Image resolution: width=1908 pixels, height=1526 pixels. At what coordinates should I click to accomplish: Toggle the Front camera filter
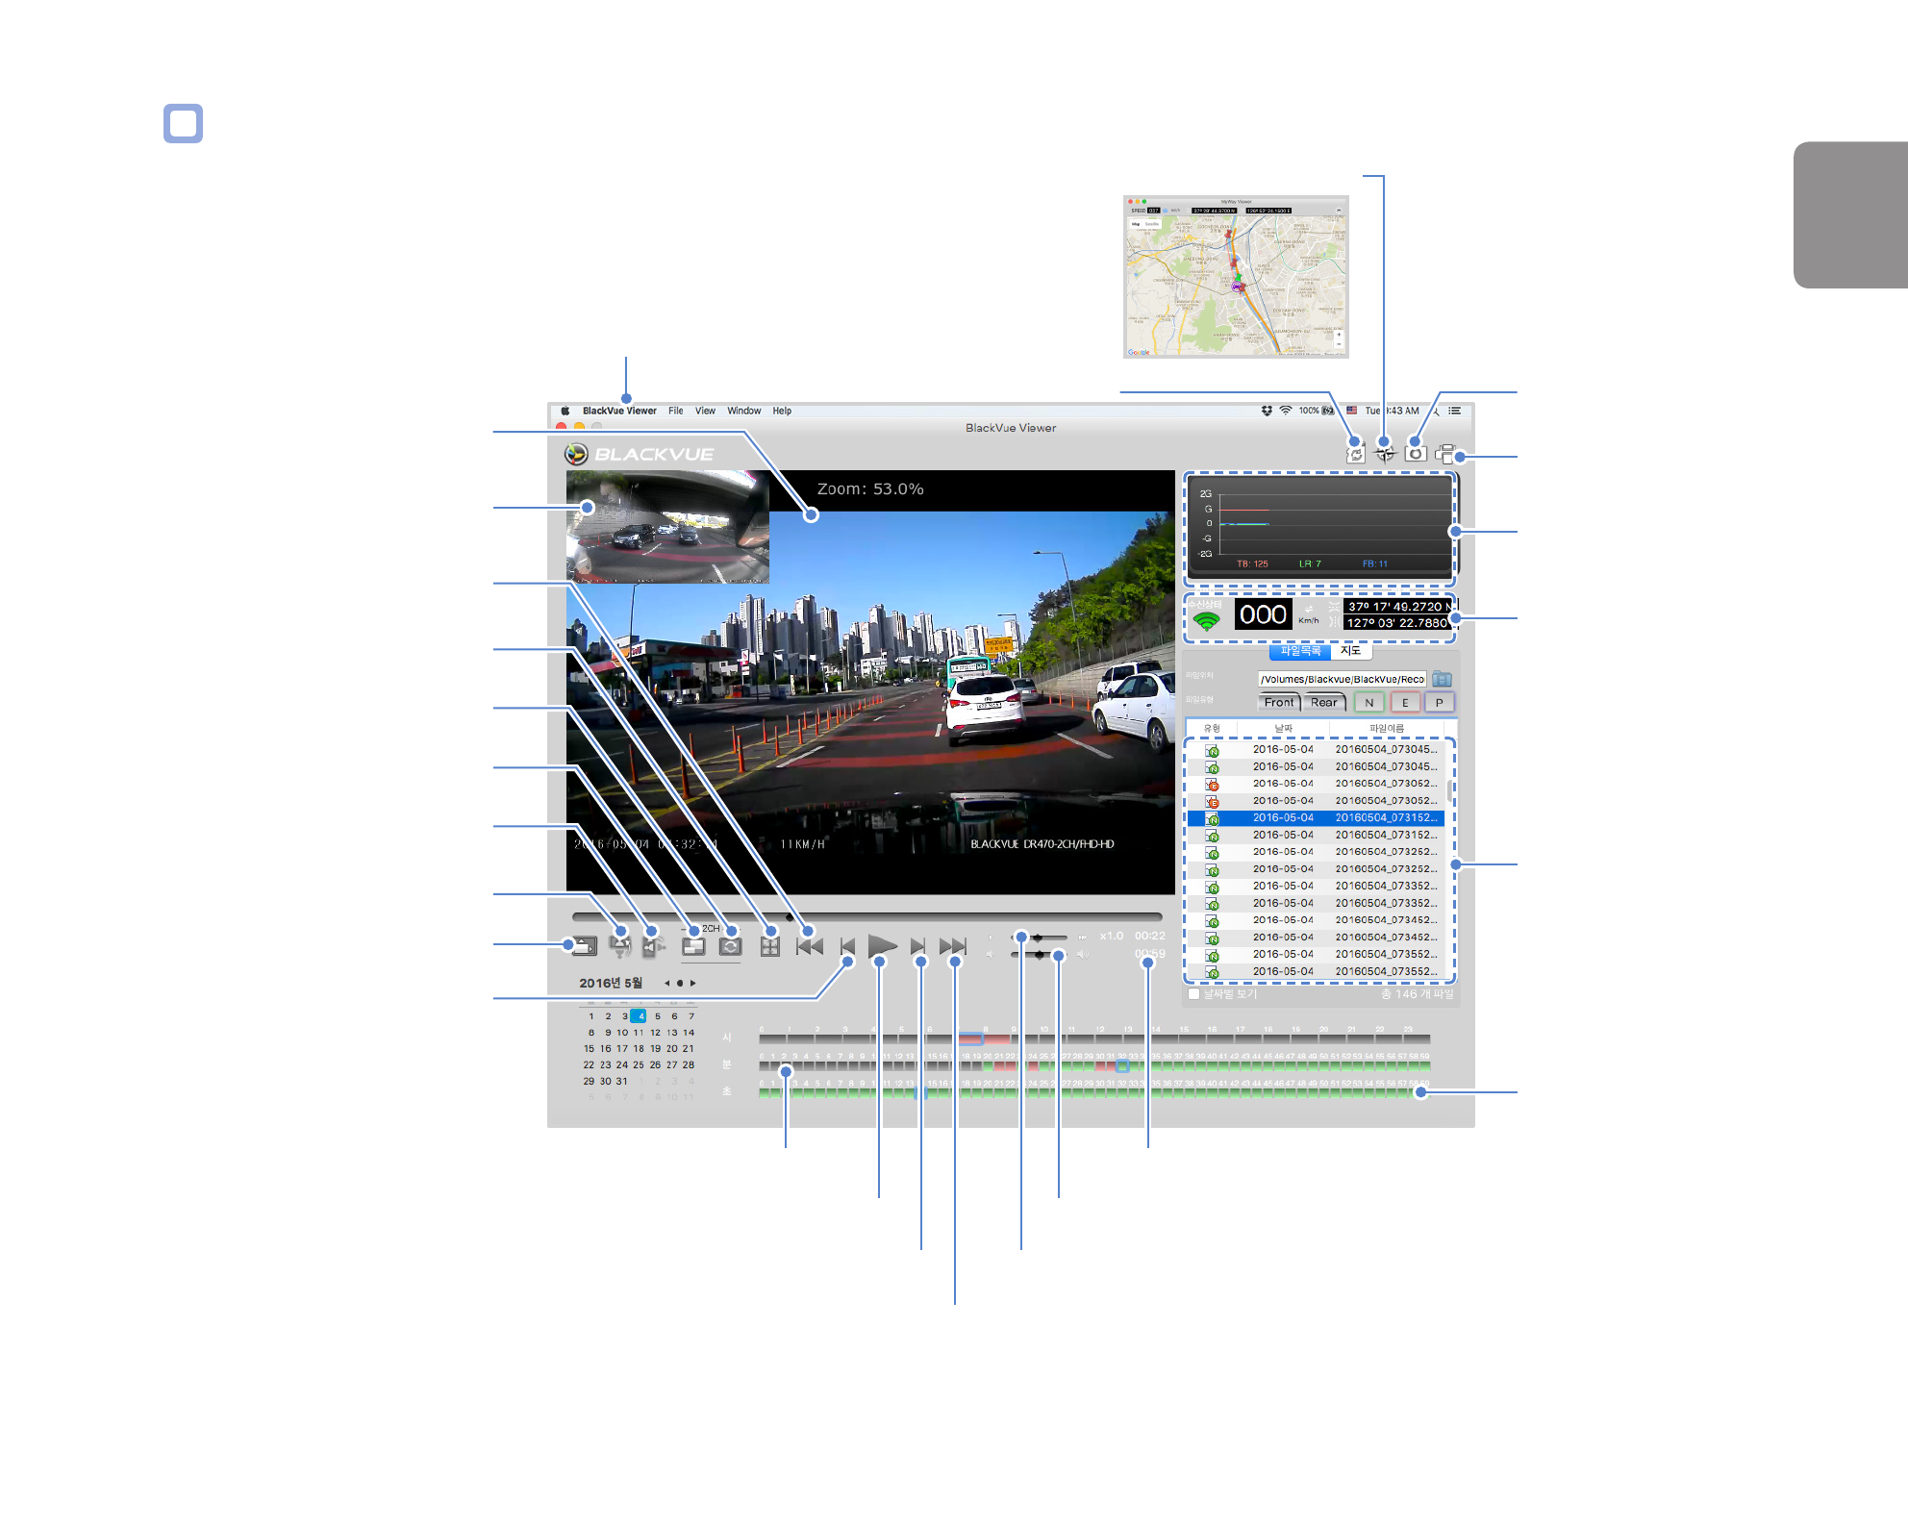[1279, 703]
